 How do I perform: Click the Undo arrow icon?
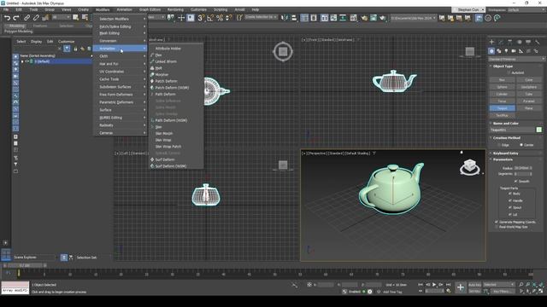tap(7, 17)
